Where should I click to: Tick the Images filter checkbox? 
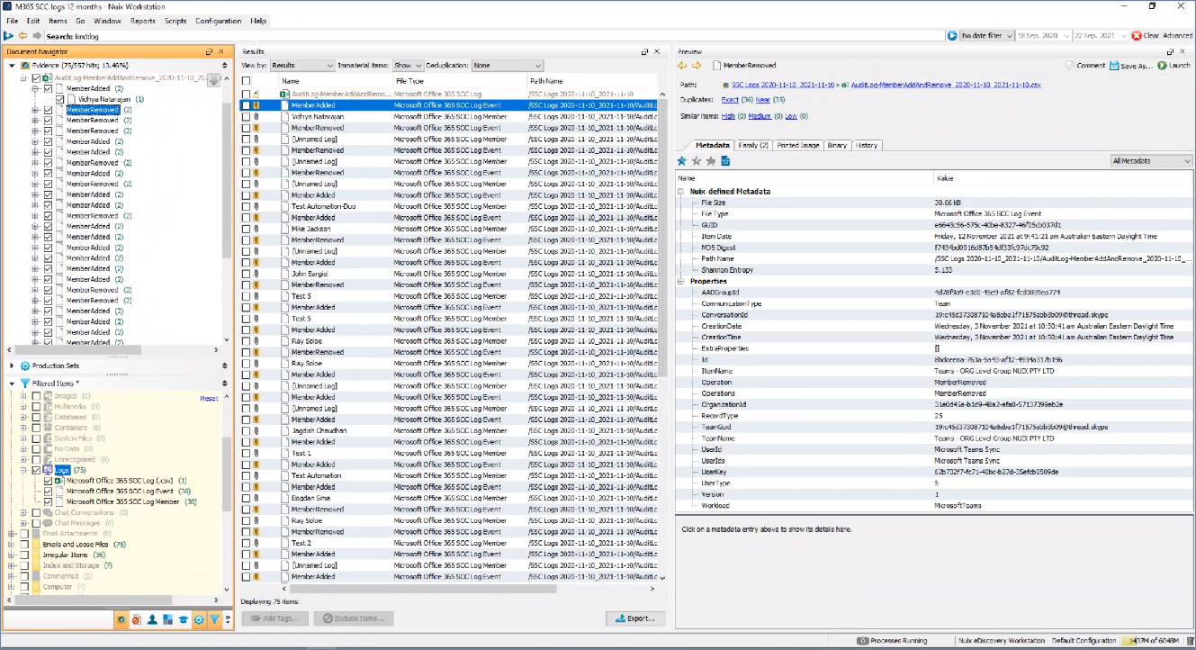[x=36, y=395]
